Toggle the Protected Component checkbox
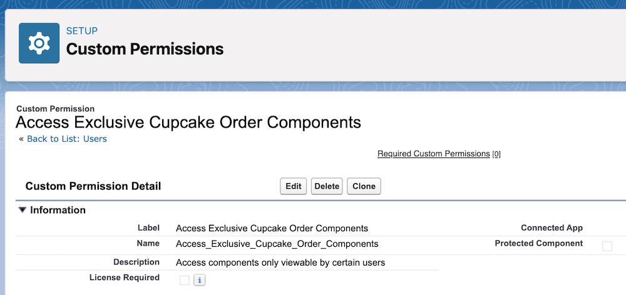This screenshot has width=626, height=295. click(607, 246)
